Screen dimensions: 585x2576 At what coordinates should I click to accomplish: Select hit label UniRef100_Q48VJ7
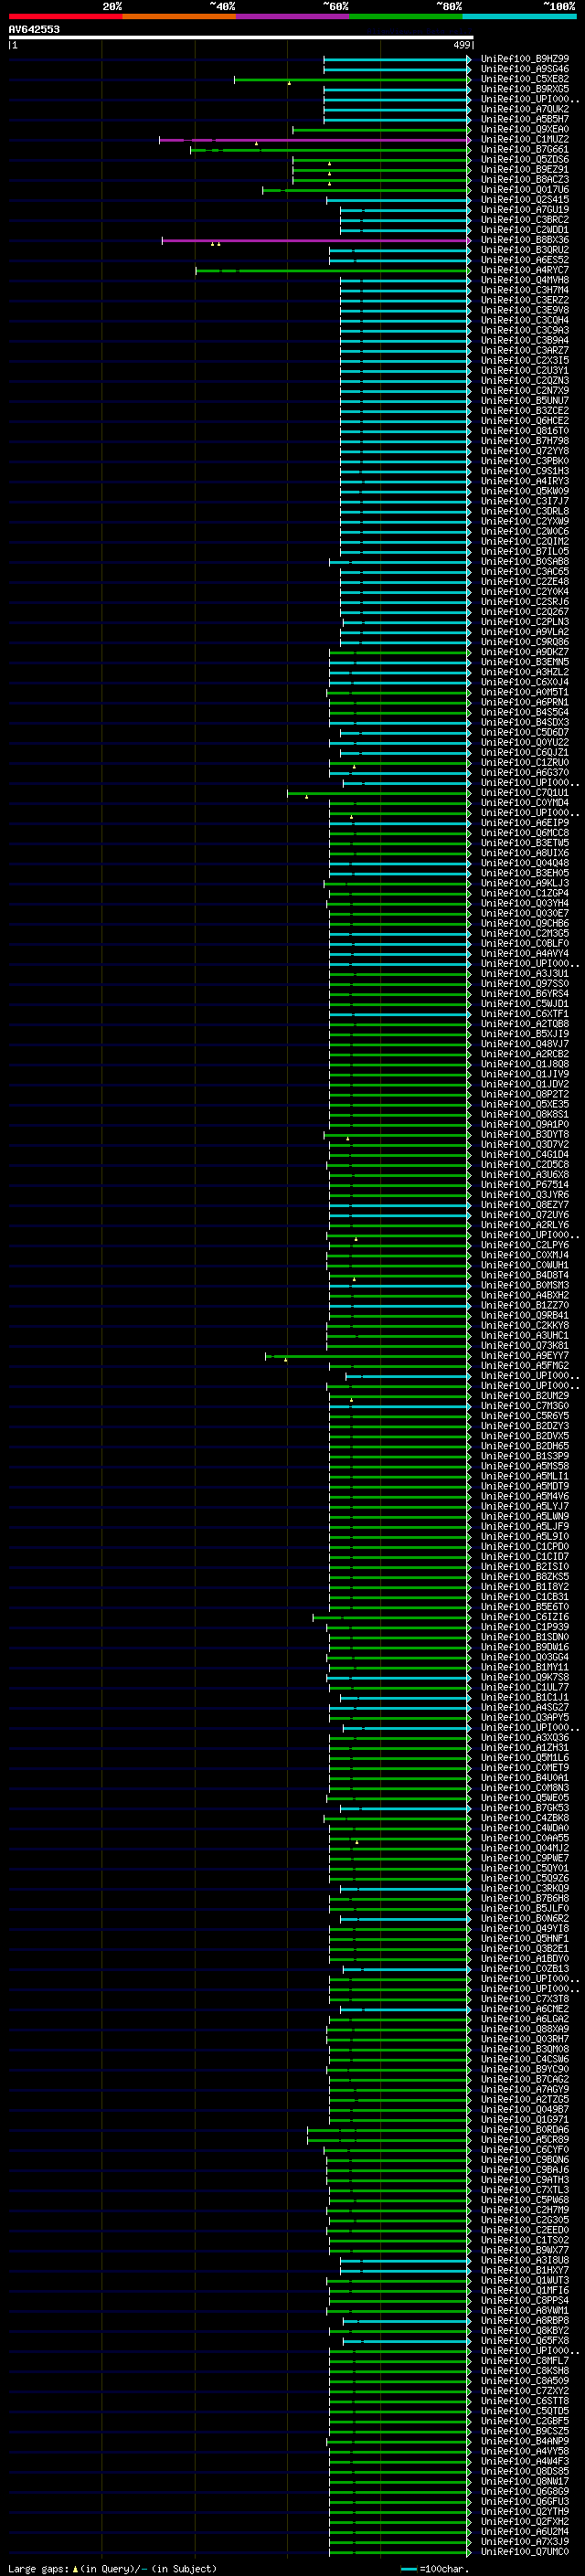(525, 1044)
